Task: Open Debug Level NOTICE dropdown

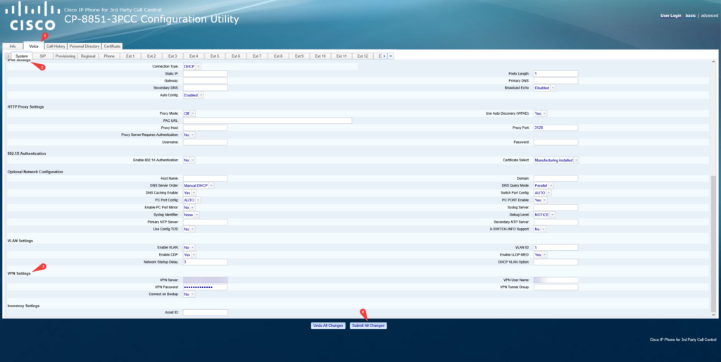Action: (x=544, y=216)
